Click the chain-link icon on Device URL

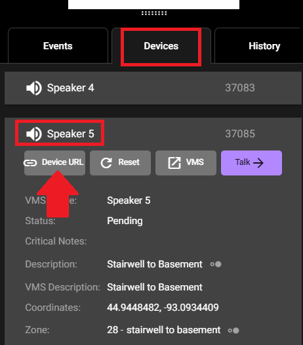(x=30, y=163)
